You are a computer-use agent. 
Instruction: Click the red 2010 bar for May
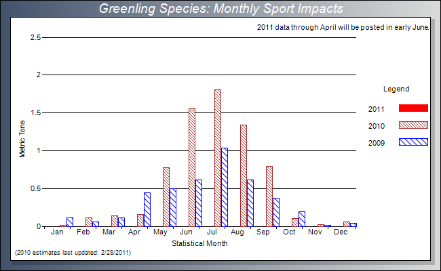coord(166,196)
